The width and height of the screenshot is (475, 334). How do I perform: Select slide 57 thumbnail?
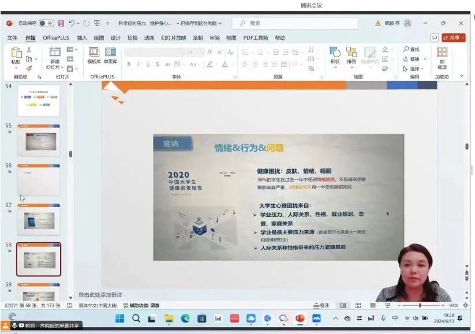[38, 219]
